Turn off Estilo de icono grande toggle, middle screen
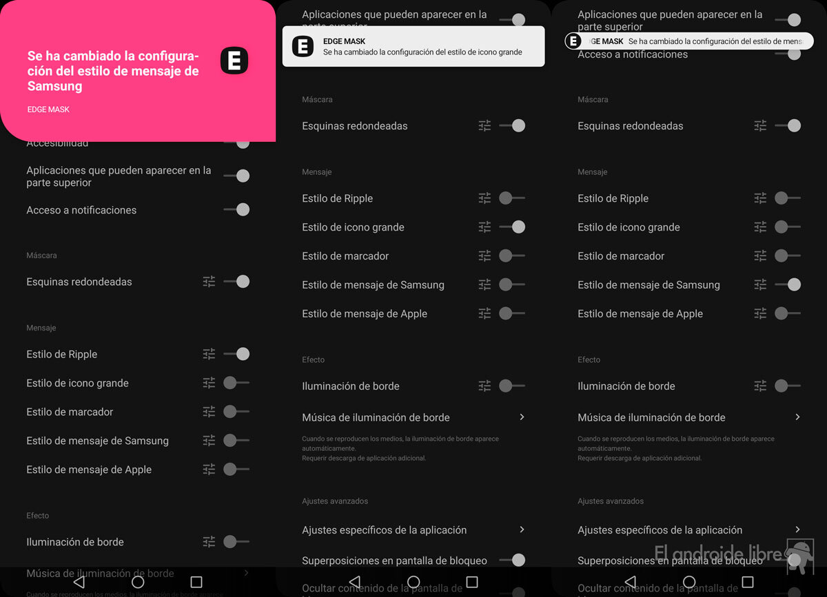827x597 pixels. pyautogui.click(x=512, y=227)
